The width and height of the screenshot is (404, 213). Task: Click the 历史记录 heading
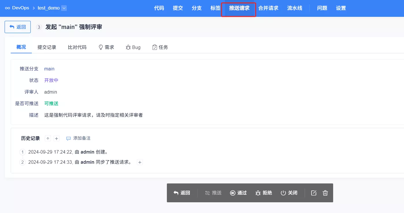pos(30,138)
